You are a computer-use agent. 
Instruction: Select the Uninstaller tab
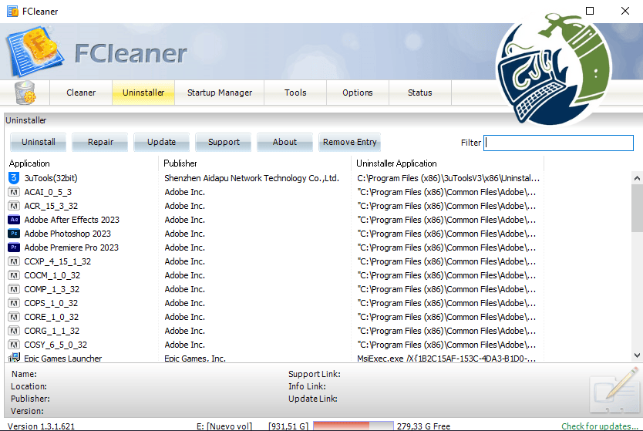click(x=143, y=93)
